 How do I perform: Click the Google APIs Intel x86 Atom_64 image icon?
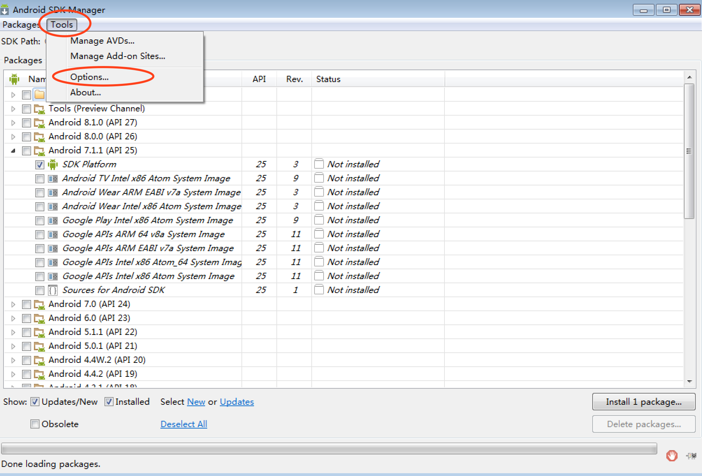tap(53, 262)
